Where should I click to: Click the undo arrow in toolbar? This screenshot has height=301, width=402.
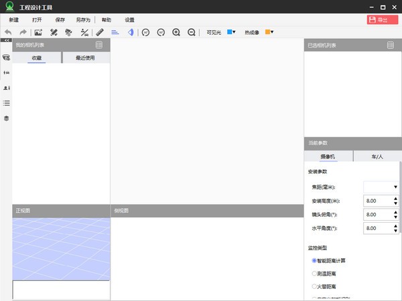(x=8, y=32)
